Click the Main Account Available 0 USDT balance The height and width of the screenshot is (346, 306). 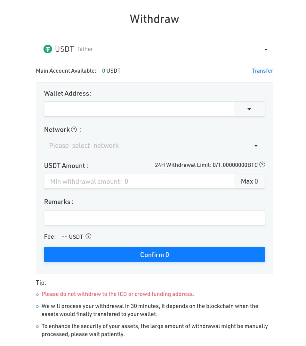[x=111, y=71]
